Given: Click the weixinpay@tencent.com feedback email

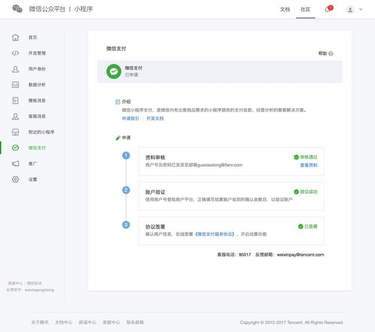Looking at the screenshot, I should [x=301, y=255].
